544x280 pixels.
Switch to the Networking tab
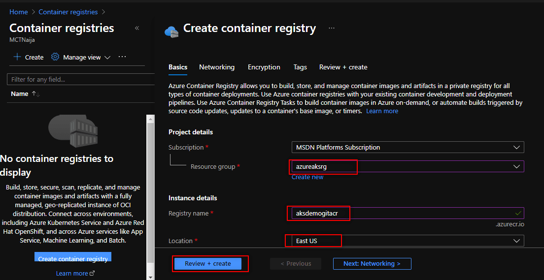click(x=217, y=67)
